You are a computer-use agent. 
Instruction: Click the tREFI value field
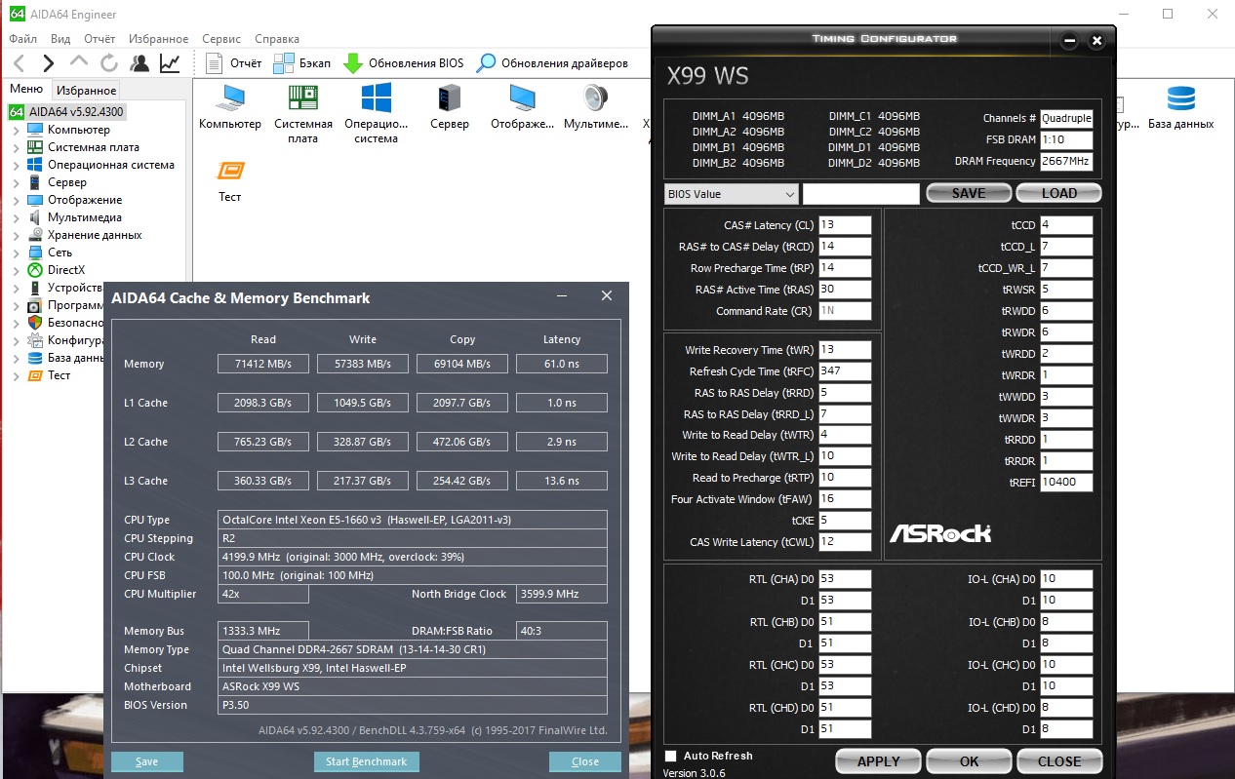coord(1066,482)
